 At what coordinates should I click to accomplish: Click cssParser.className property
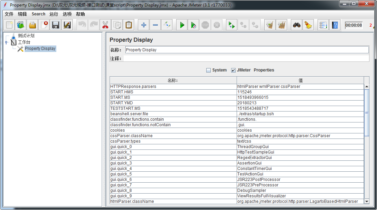pyautogui.click(x=173, y=136)
